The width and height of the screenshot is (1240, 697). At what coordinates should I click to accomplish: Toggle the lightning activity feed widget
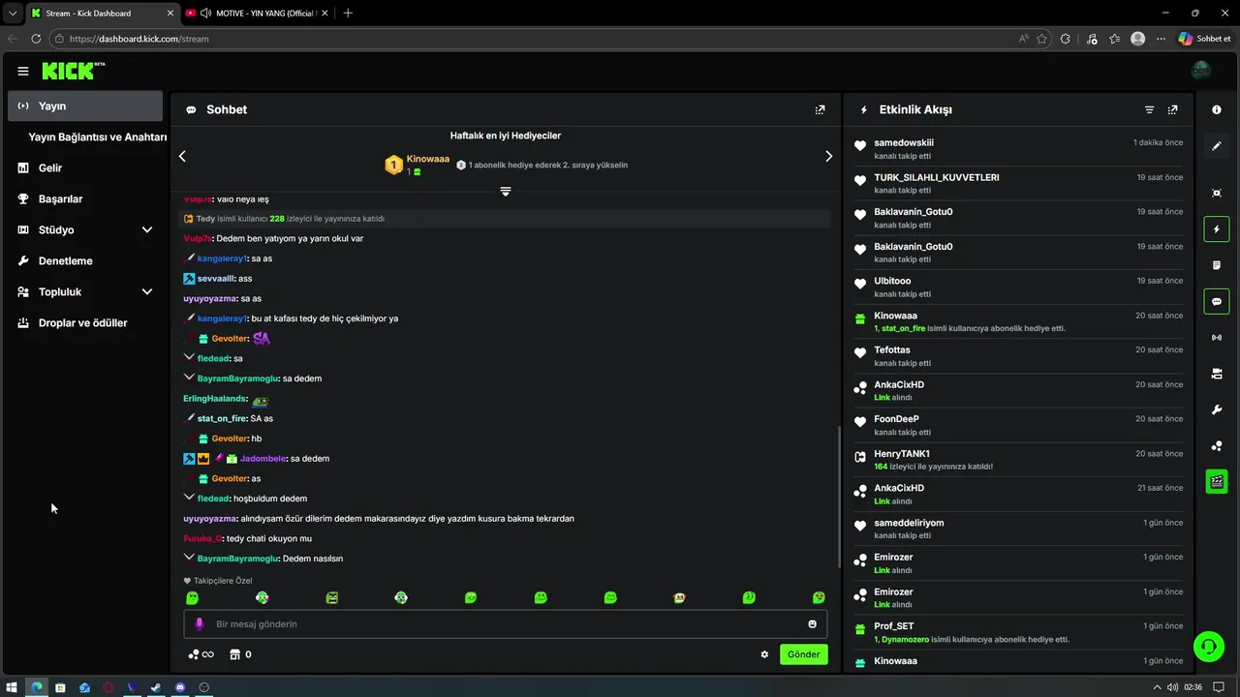click(1217, 229)
